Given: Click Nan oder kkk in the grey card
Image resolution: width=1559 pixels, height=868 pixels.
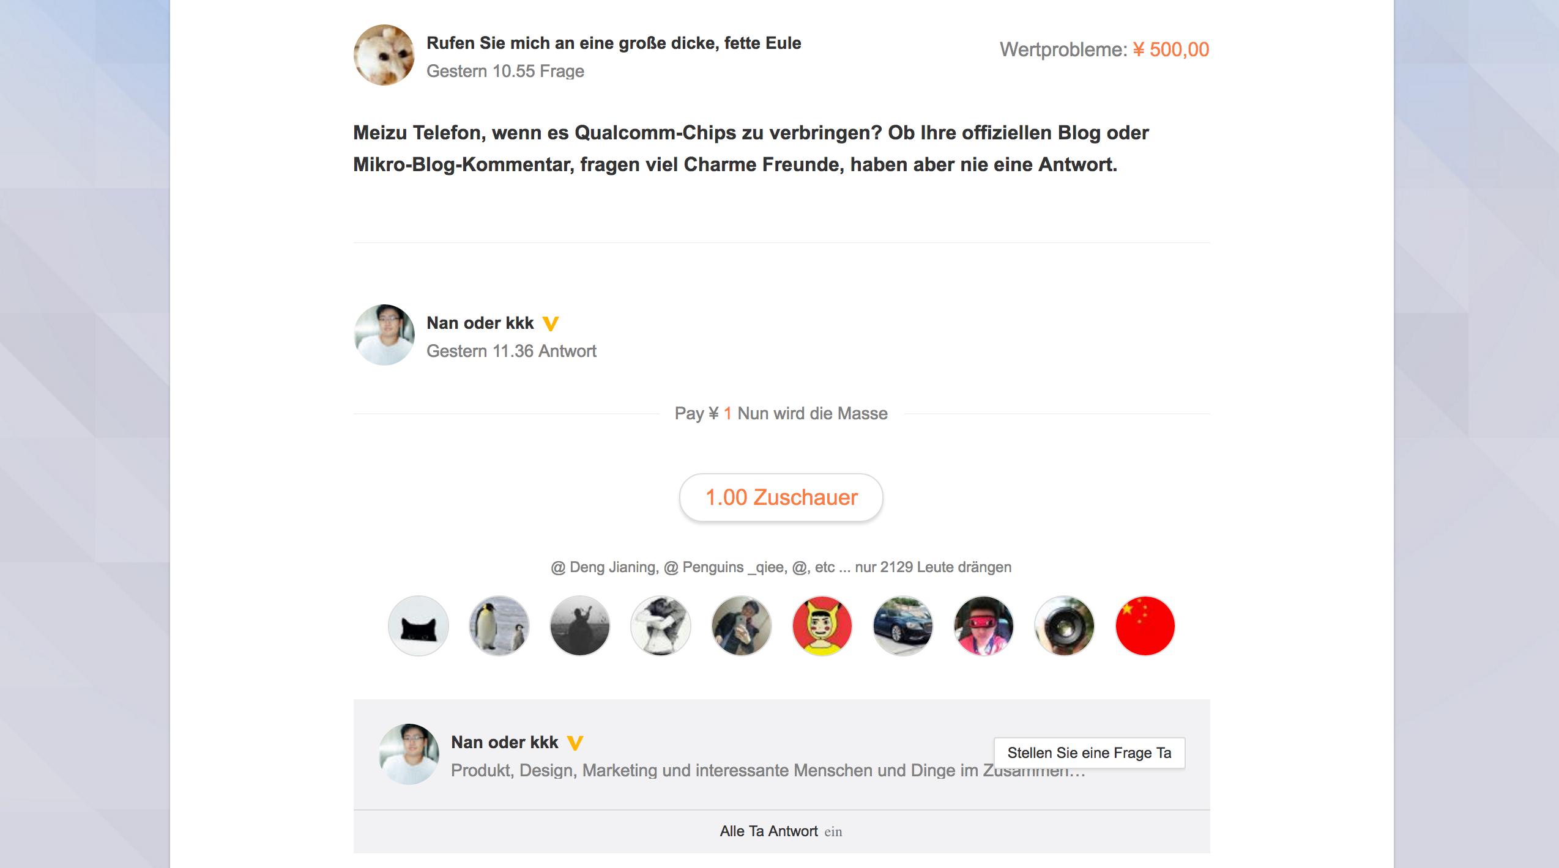Looking at the screenshot, I should point(505,742).
